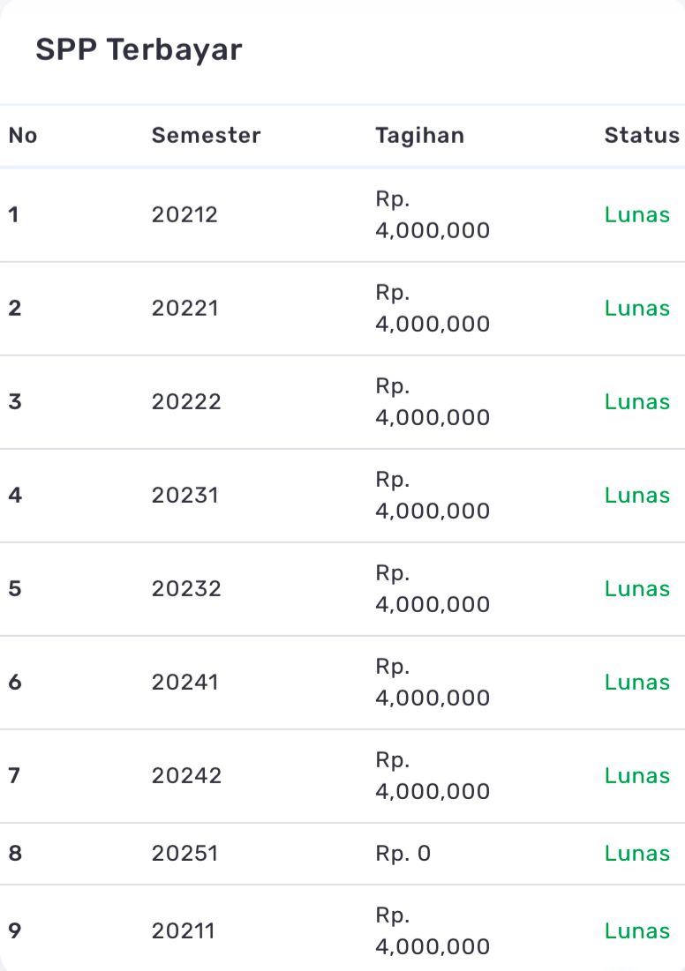Click the SPP Terbayar heading
Image resolution: width=685 pixels, height=971 pixels.
click(139, 50)
